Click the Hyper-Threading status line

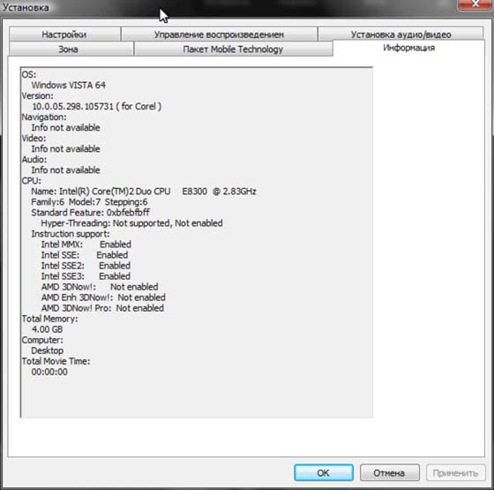[x=131, y=223]
